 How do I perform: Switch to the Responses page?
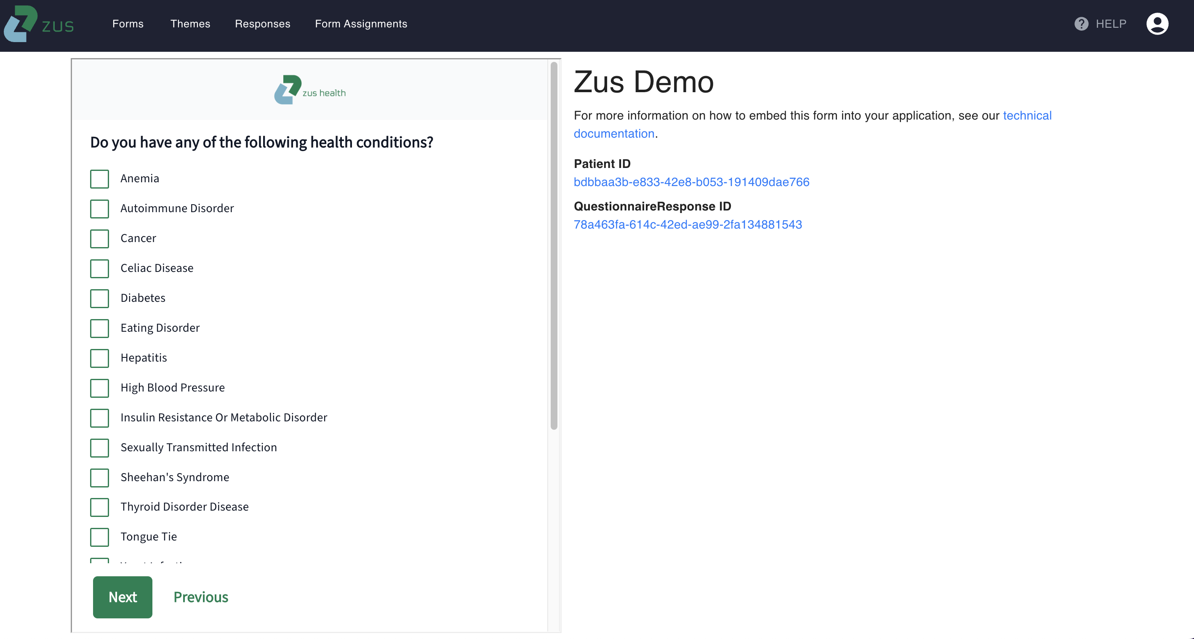[262, 24]
